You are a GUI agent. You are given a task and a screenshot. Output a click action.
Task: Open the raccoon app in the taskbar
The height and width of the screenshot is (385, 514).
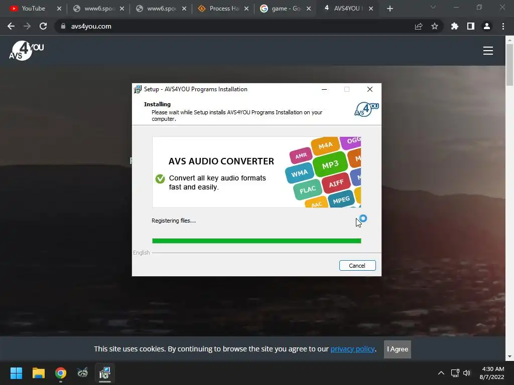point(83,372)
